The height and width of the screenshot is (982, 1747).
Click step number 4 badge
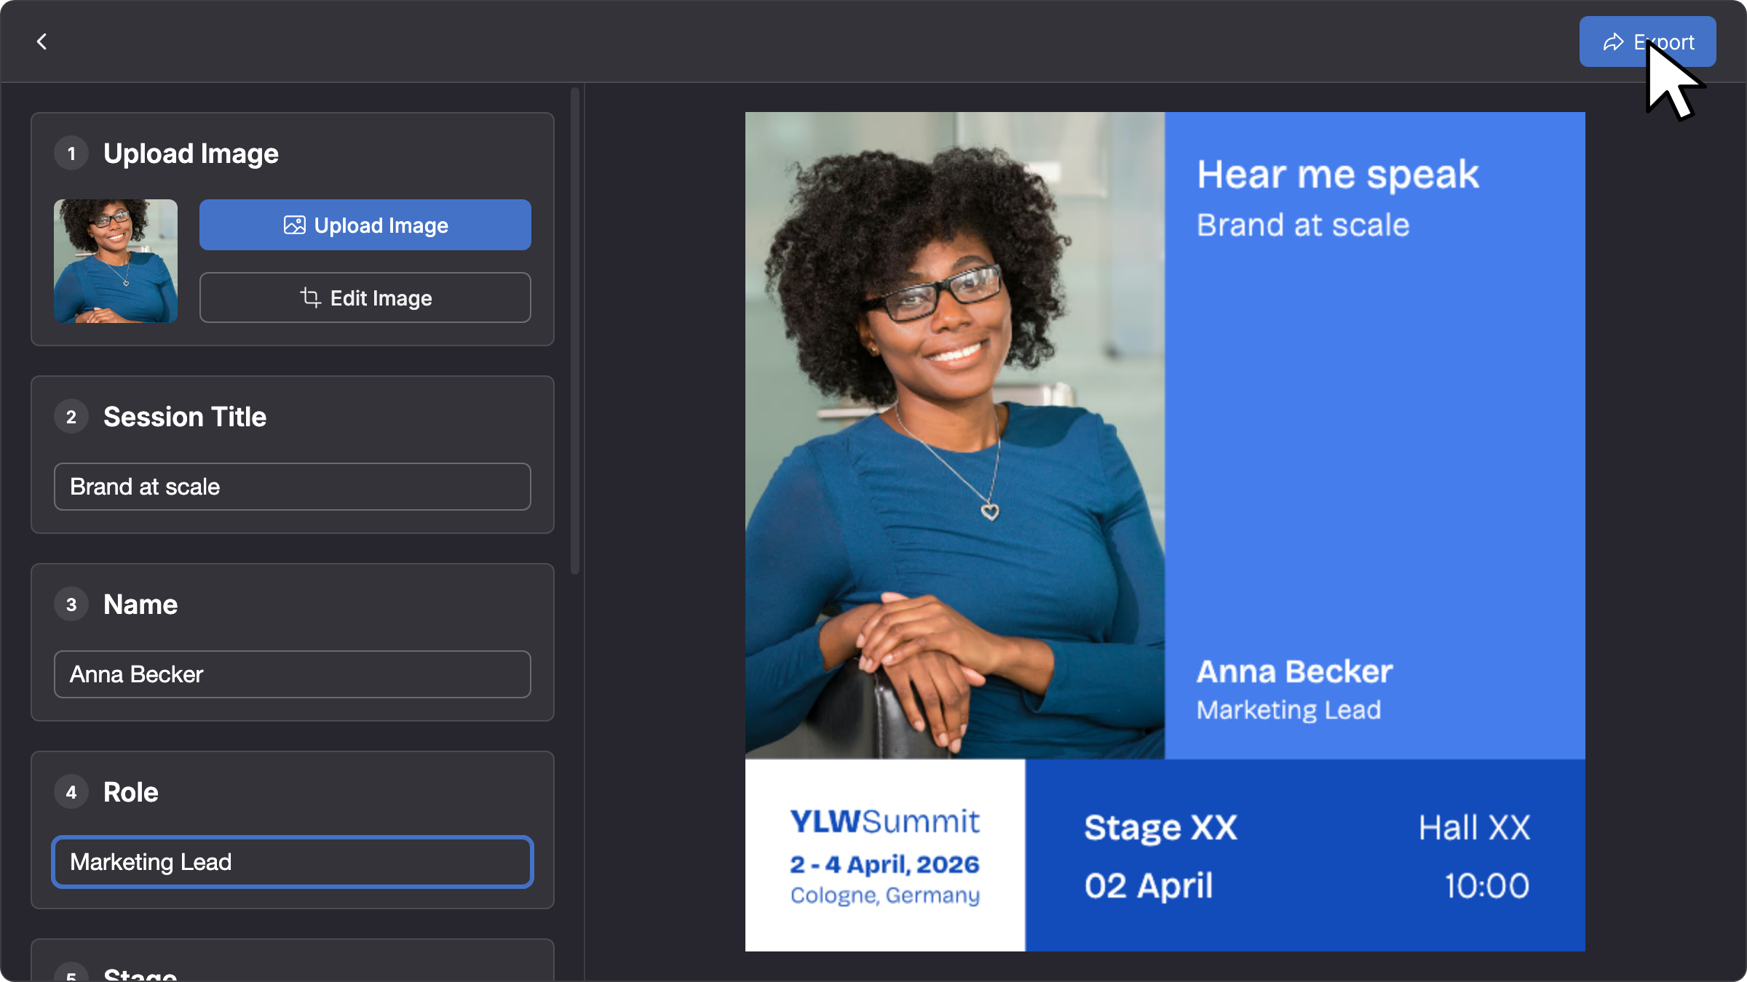pyautogui.click(x=71, y=792)
